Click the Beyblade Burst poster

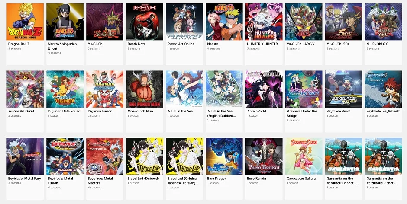coord(344,89)
